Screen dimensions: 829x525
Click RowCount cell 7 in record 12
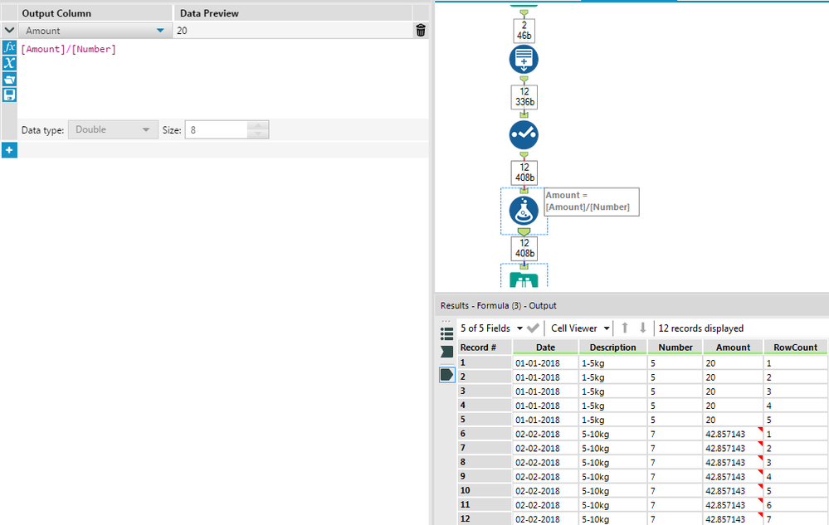pyautogui.click(x=795, y=519)
